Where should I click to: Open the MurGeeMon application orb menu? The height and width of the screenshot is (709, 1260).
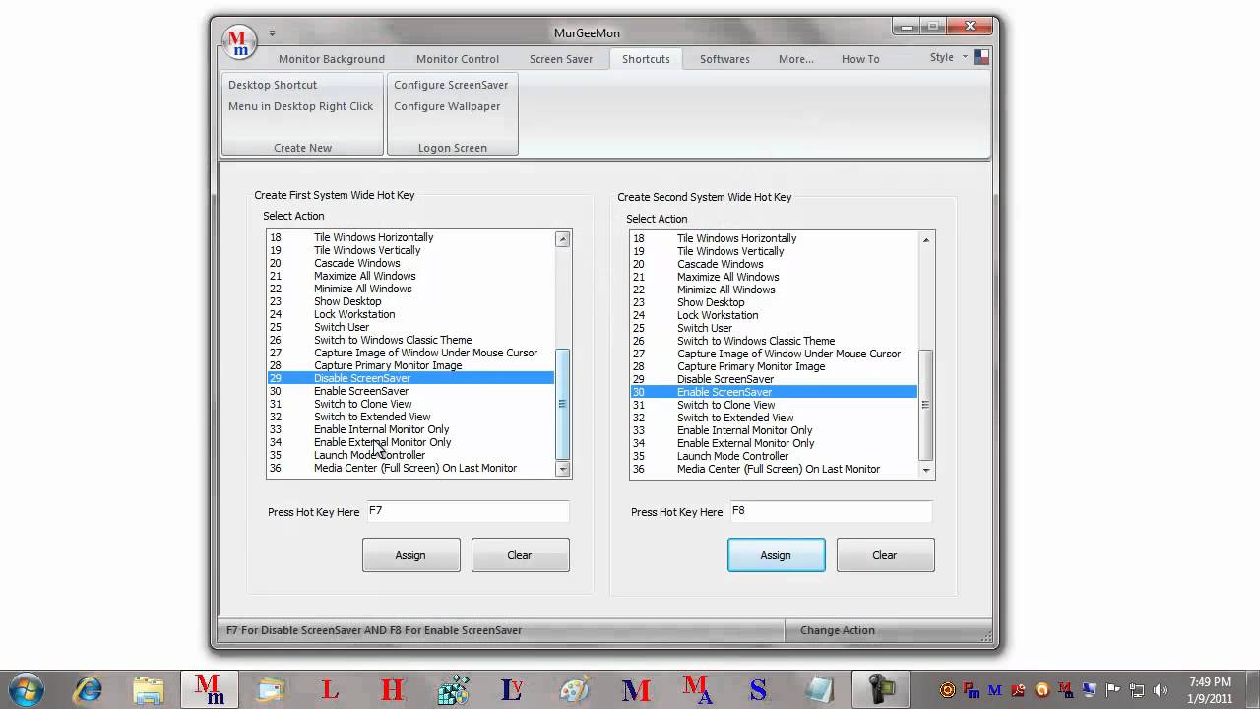point(237,40)
